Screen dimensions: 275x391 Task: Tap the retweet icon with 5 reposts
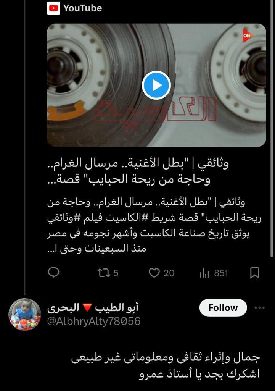pos(104,273)
